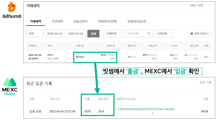
Task: Click the 완료 status text
Action: (x=206, y=57)
